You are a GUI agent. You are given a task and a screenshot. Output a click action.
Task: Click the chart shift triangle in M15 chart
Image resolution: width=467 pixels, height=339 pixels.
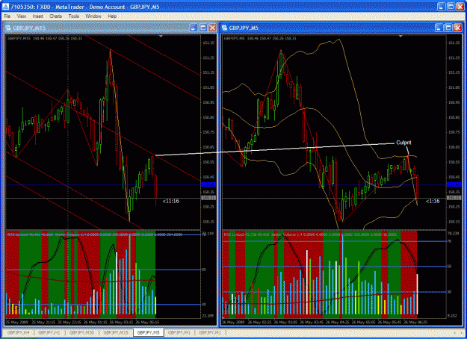tap(161, 37)
